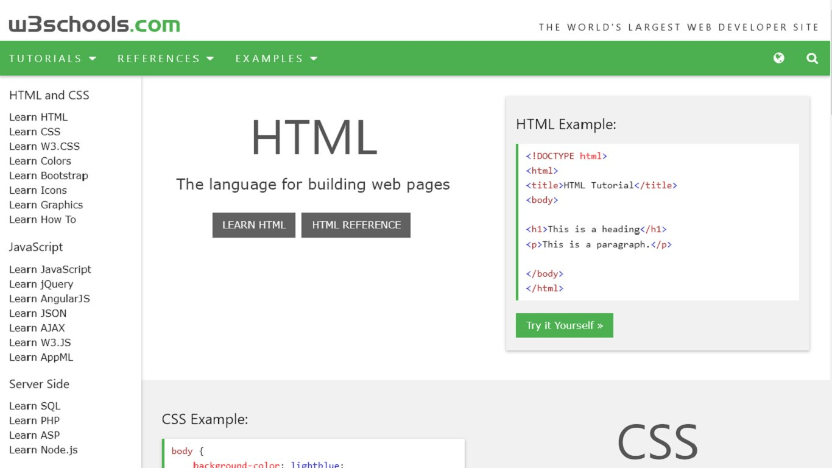Click Try it Yourself for the HTML example
The width and height of the screenshot is (832, 468).
coord(564,325)
